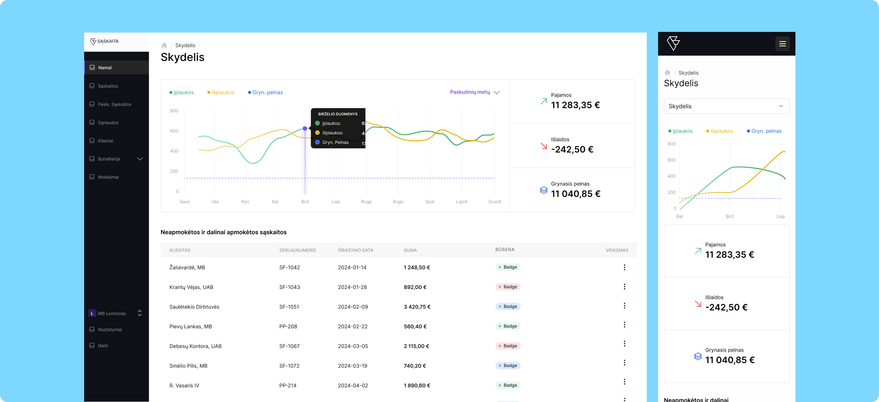Screen dimensions: 879x402
Task: Click the Skydelis breadcrumb link in the mobile view
Action: point(689,73)
